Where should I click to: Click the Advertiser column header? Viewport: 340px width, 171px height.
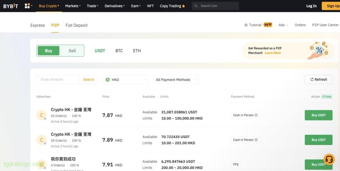43,97
